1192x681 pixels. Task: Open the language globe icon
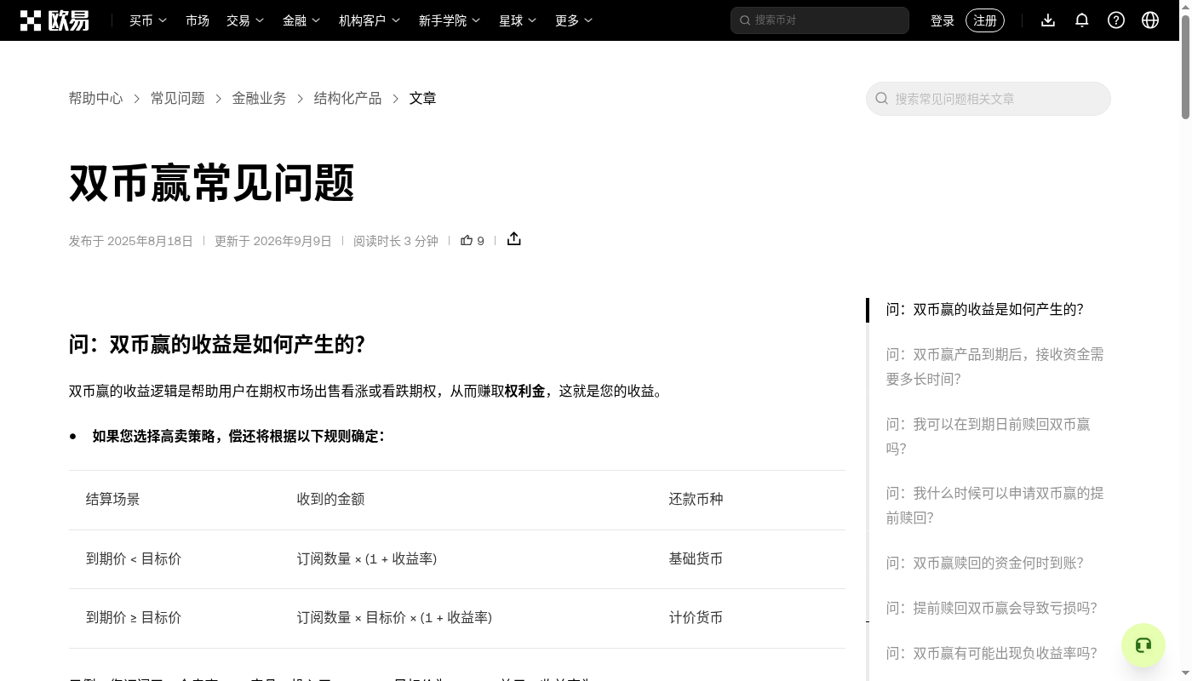tap(1150, 20)
